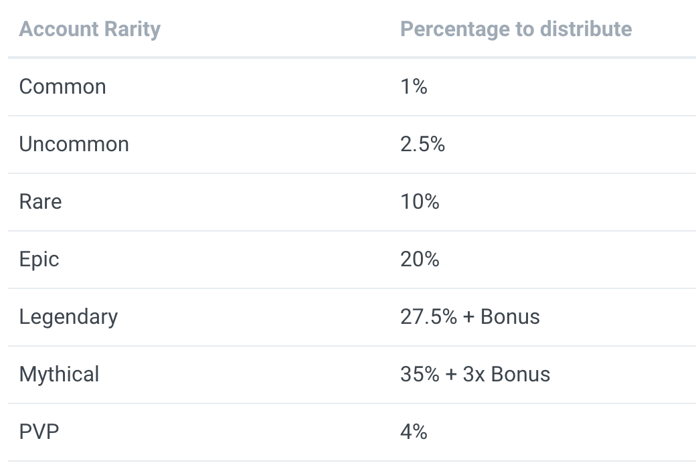Image resolution: width=696 pixels, height=463 pixels.
Task: Click the 35% + 3x Bonus value
Action: 475,375
